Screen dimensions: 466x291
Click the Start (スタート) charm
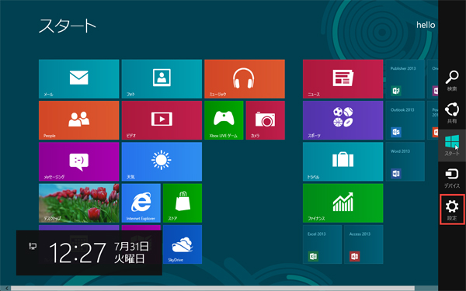[452, 146]
